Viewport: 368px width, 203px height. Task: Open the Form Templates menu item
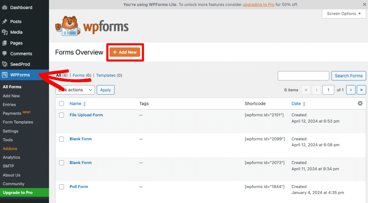pos(18,122)
